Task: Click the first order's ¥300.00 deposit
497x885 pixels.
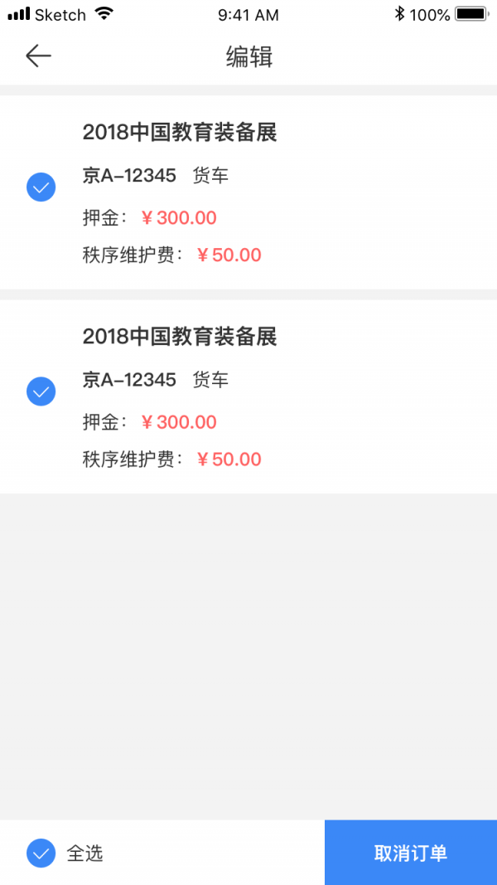Action: pos(179,218)
